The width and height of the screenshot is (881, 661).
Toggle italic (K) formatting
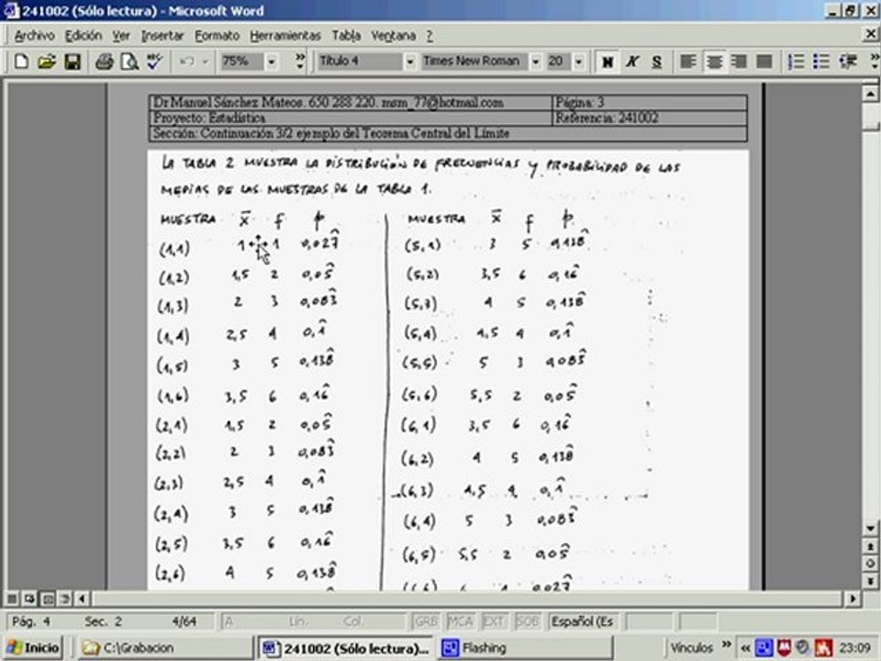point(632,62)
